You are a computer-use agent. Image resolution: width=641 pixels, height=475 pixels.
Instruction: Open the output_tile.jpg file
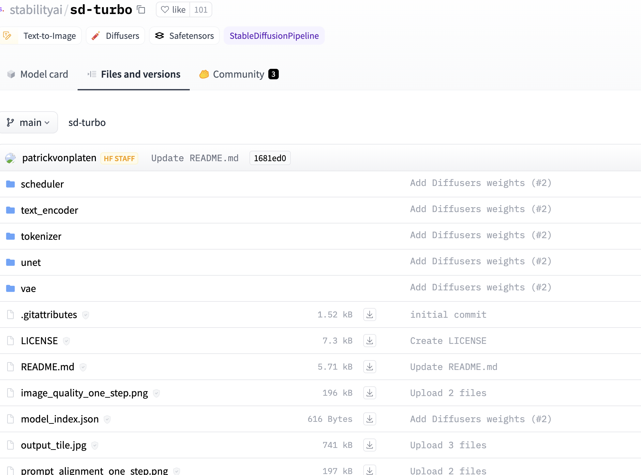pyautogui.click(x=54, y=445)
